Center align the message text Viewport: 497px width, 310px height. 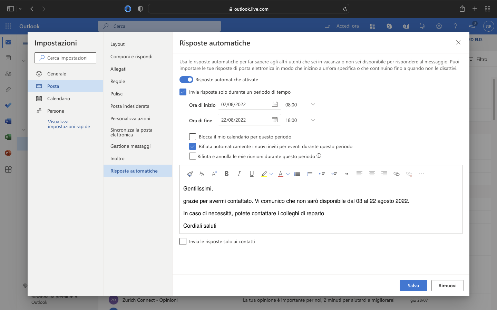coord(372,174)
